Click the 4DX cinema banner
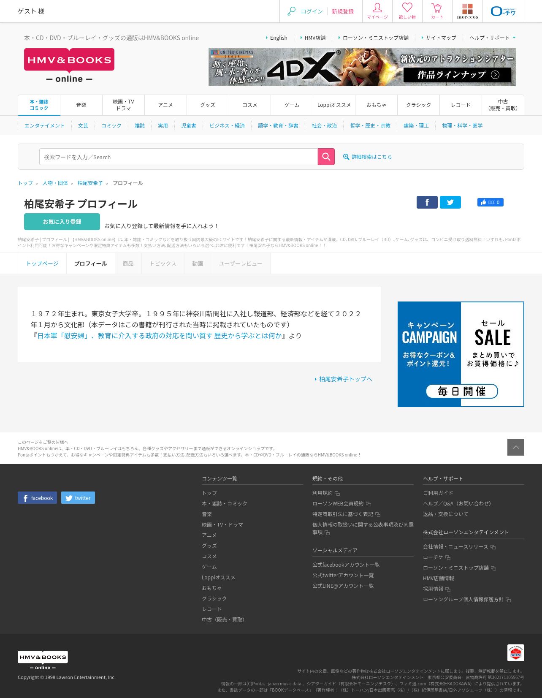 [362, 67]
